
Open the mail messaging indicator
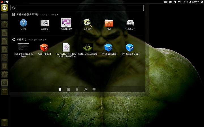(170, 2)
